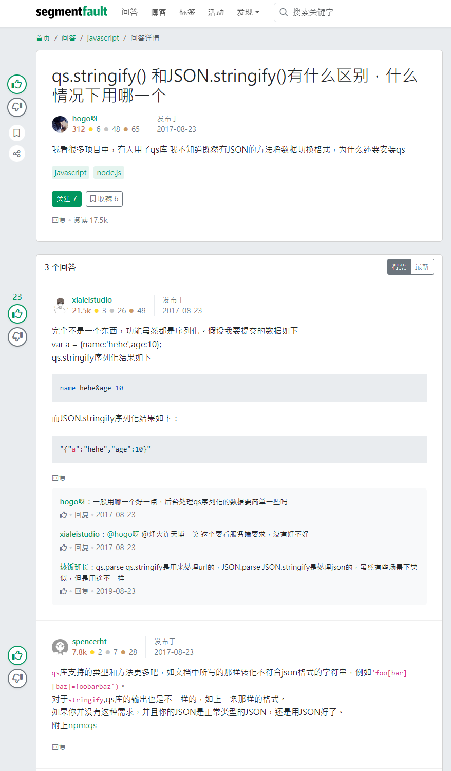Share the question via the share icon
This screenshot has width=451, height=771.
(17, 154)
